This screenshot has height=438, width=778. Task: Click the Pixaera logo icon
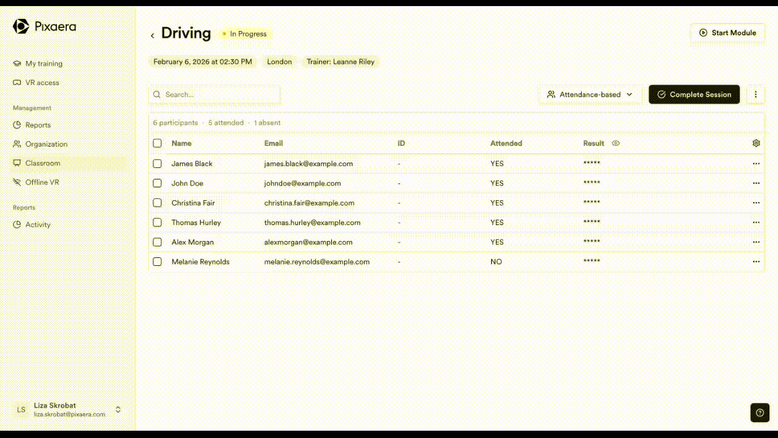point(21,26)
